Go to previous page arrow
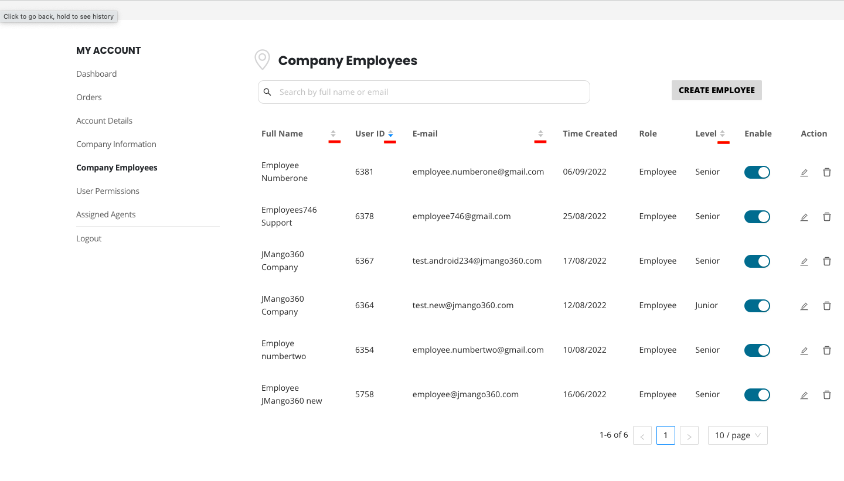Screen dimensions: 844x481 642,436
